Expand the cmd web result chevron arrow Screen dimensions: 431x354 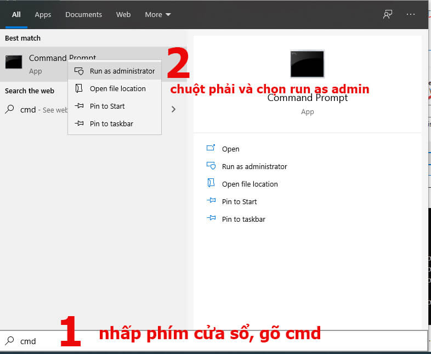[x=173, y=109]
